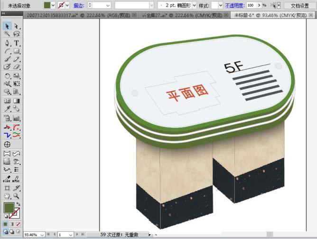Choose the Magic Wand tool

[x=7, y=34]
